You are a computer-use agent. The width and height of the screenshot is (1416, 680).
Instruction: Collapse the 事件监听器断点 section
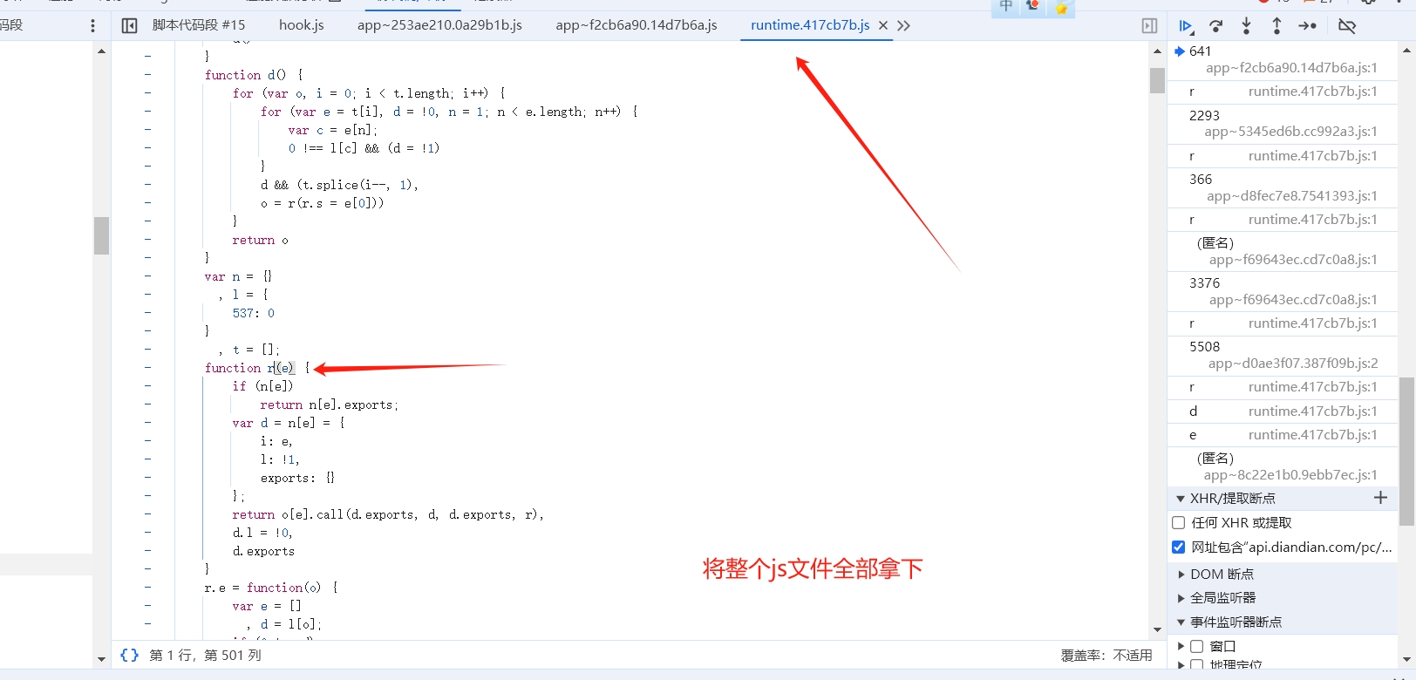(1181, 622)
